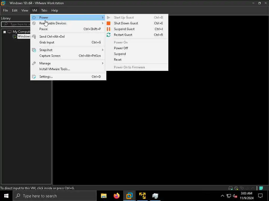Show hidden tray icons chevron
The width and height of the screenshot is (269, 201).
222,196
